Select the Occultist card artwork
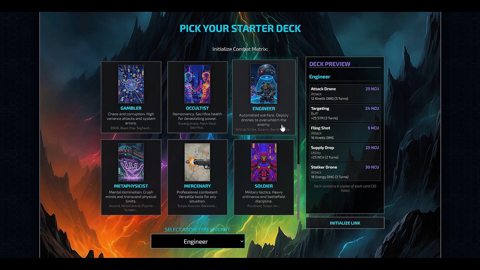 [197, 84]
